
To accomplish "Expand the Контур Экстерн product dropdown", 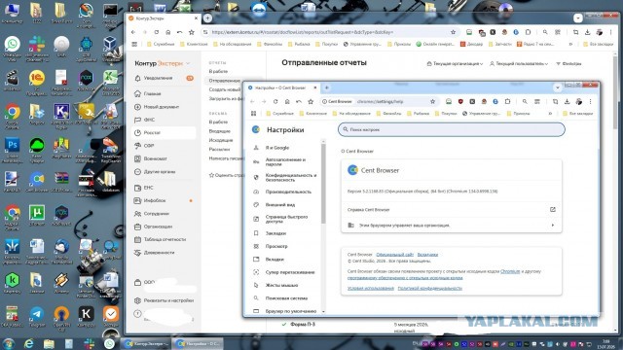I will [x=188, y=63].
